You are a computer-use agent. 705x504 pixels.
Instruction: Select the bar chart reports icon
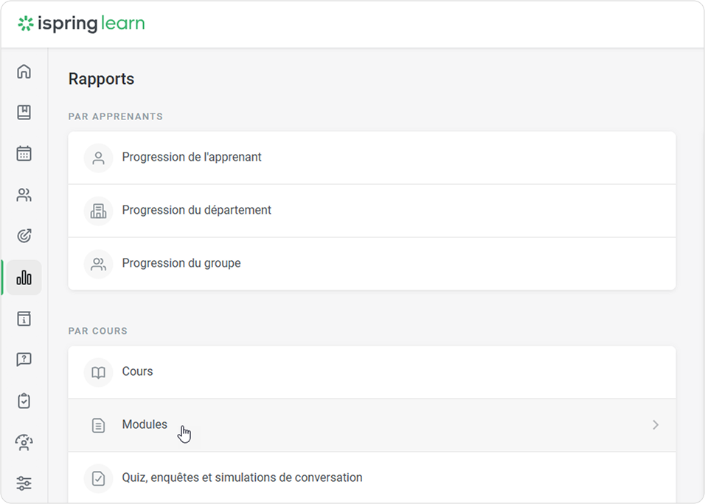[24, 278]
